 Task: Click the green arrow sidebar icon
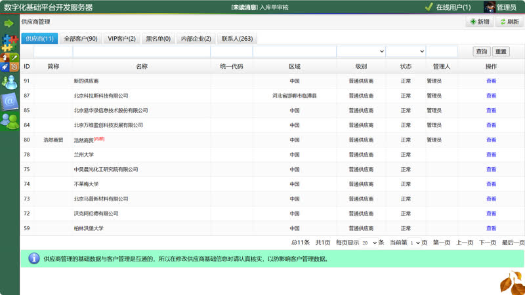[9, 24]
